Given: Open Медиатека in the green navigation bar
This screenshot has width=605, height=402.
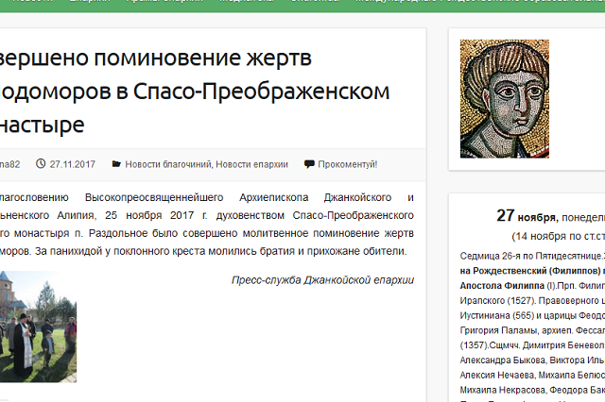Looking at the screenshot, I should pyautogui.click(x=247, y=1).
